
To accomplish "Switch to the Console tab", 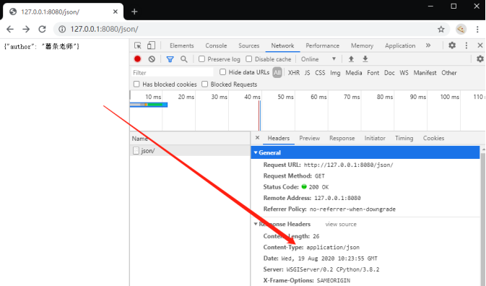I will [x=216, y=45].
